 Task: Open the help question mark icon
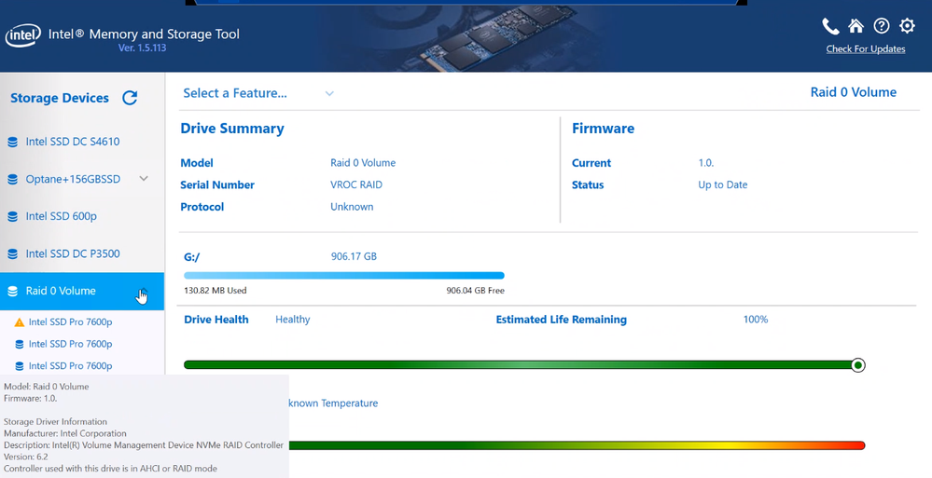[882, 26]
